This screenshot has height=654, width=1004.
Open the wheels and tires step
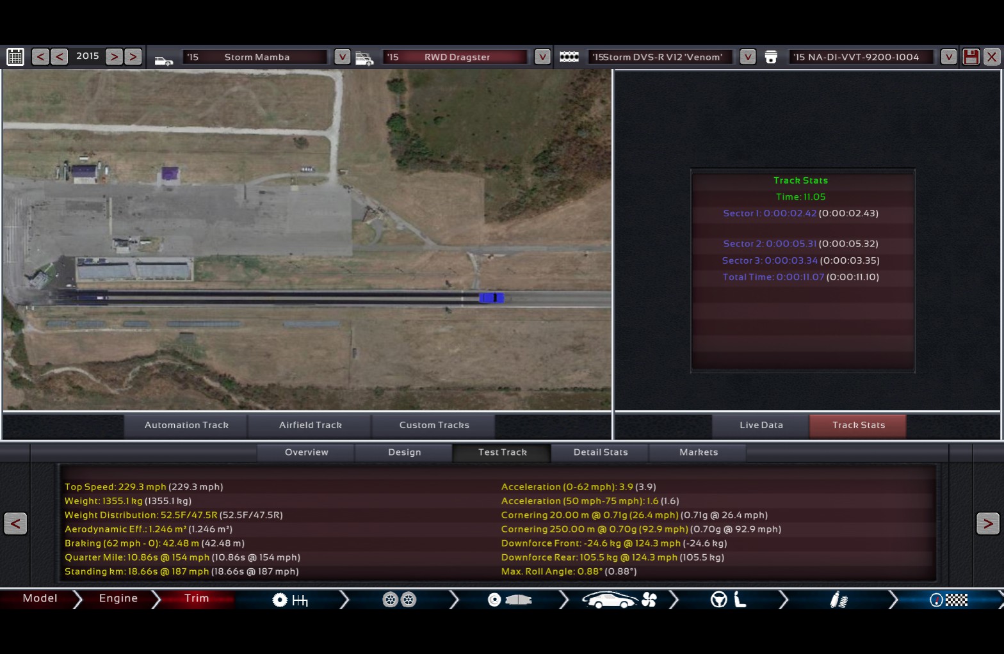[x=400, y=600]
